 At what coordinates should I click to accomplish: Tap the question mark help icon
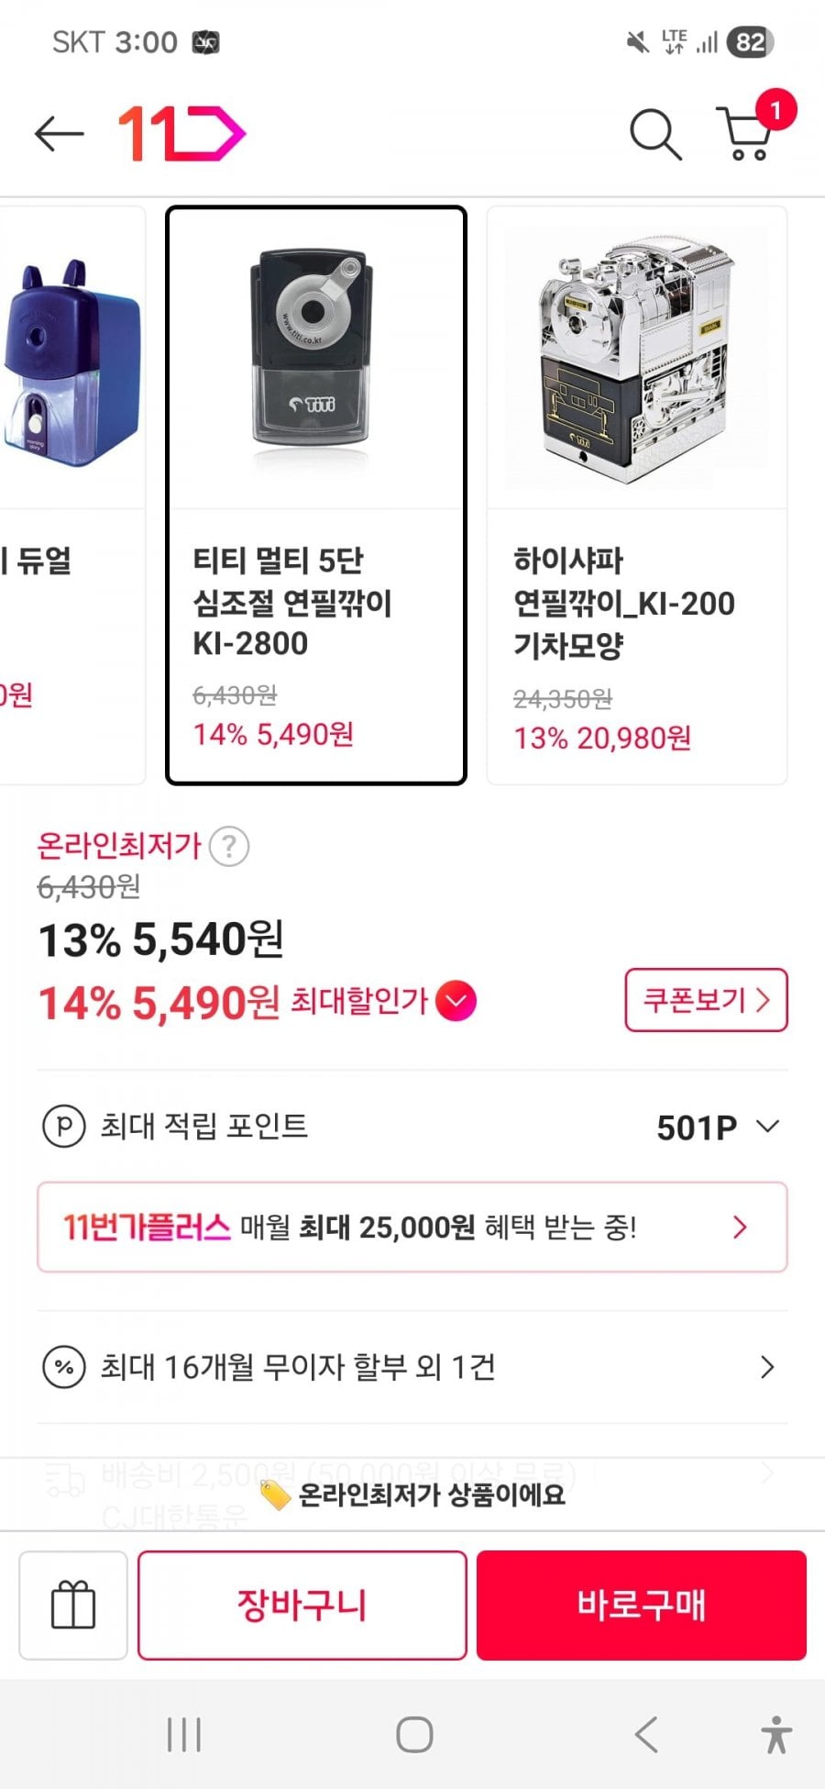click(229, 846)
